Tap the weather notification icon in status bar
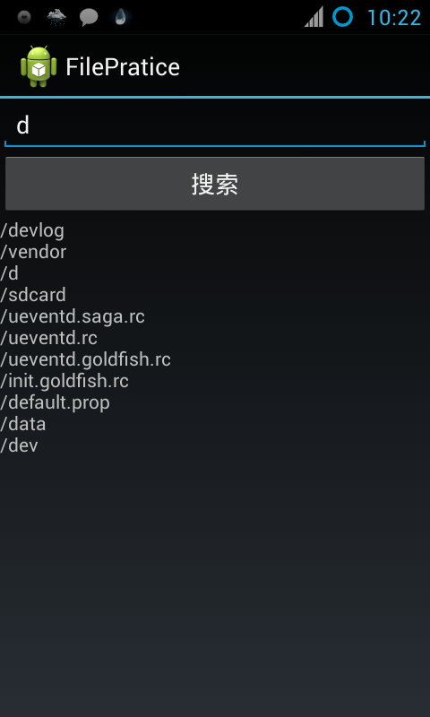 [56, 17]
